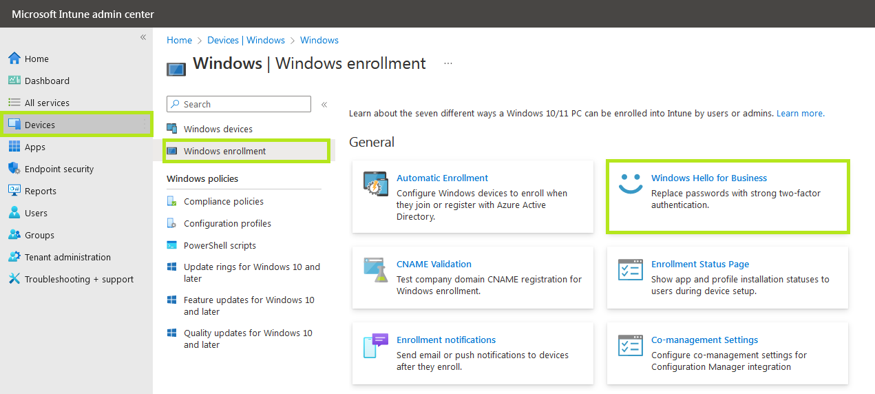Open Co-management Settings tile
Screen dimensions: 875x394
pos(704,340)
